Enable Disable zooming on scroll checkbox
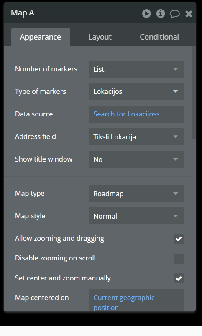 [179, 259]
